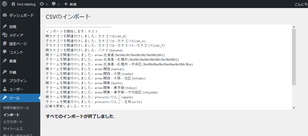Click the pin icon next to 投稿

(x=5, y=27)
